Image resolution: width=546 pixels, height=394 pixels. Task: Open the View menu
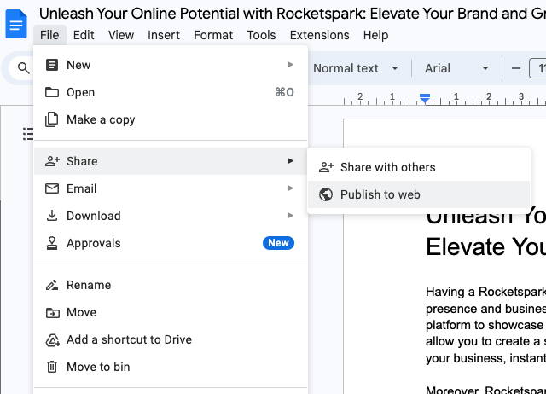click(x=121, y=35)
